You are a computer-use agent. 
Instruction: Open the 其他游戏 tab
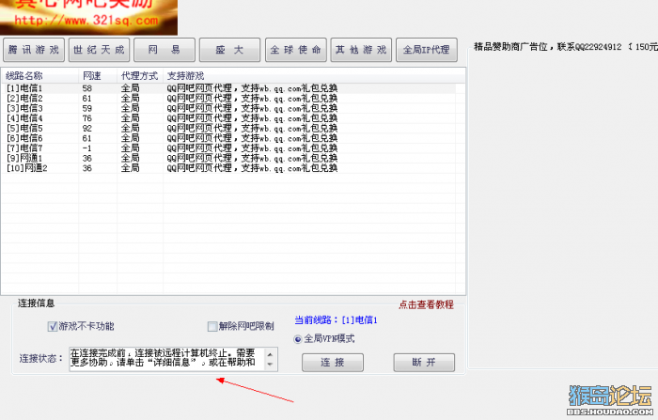361,50
